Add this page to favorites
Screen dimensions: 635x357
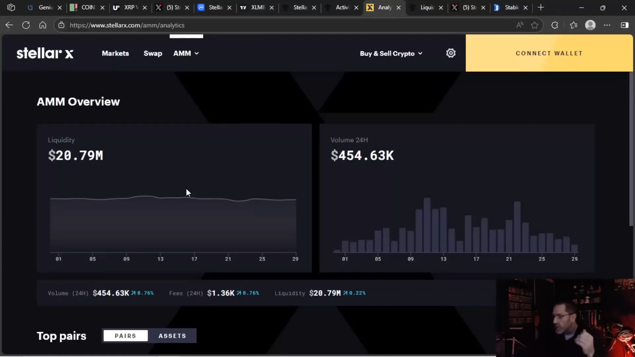(x=534, y=25)
